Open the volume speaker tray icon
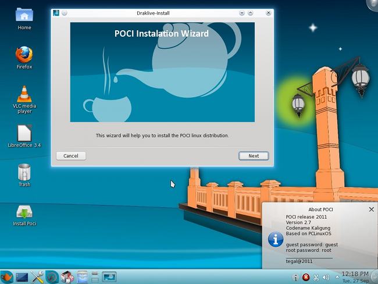Screen dimensions: 378x284 326,278
